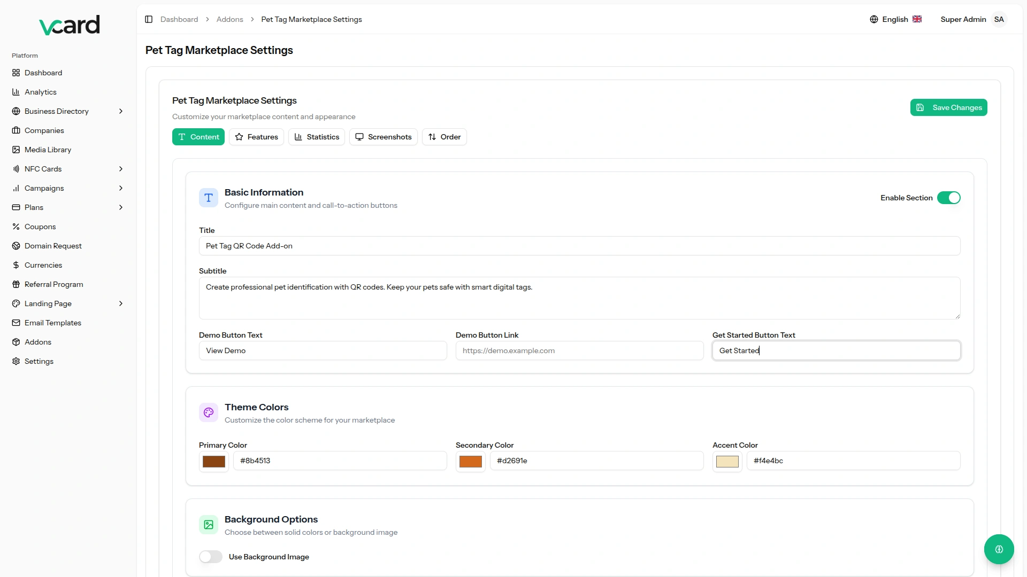Open the Screenshots tab
Screen dimensions: 1027x577
(x=383, y=137)
